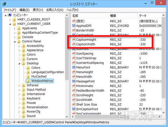Viewport: 168px width, 127px height.
Task: Click the value list vertical scrollbar thumb
Action: pos(163,58)
